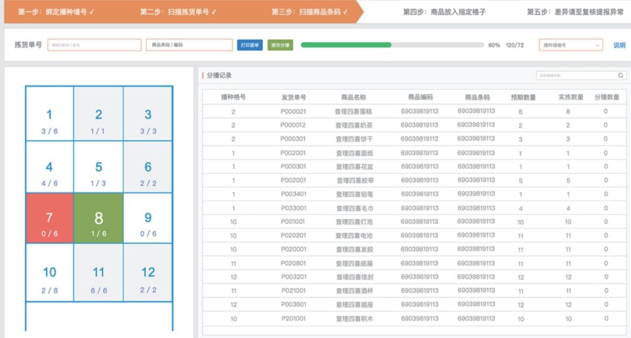Select seeding cell 4 showing 4 / 6
This screenshot has height=338, width=631.
pos(50,167)
